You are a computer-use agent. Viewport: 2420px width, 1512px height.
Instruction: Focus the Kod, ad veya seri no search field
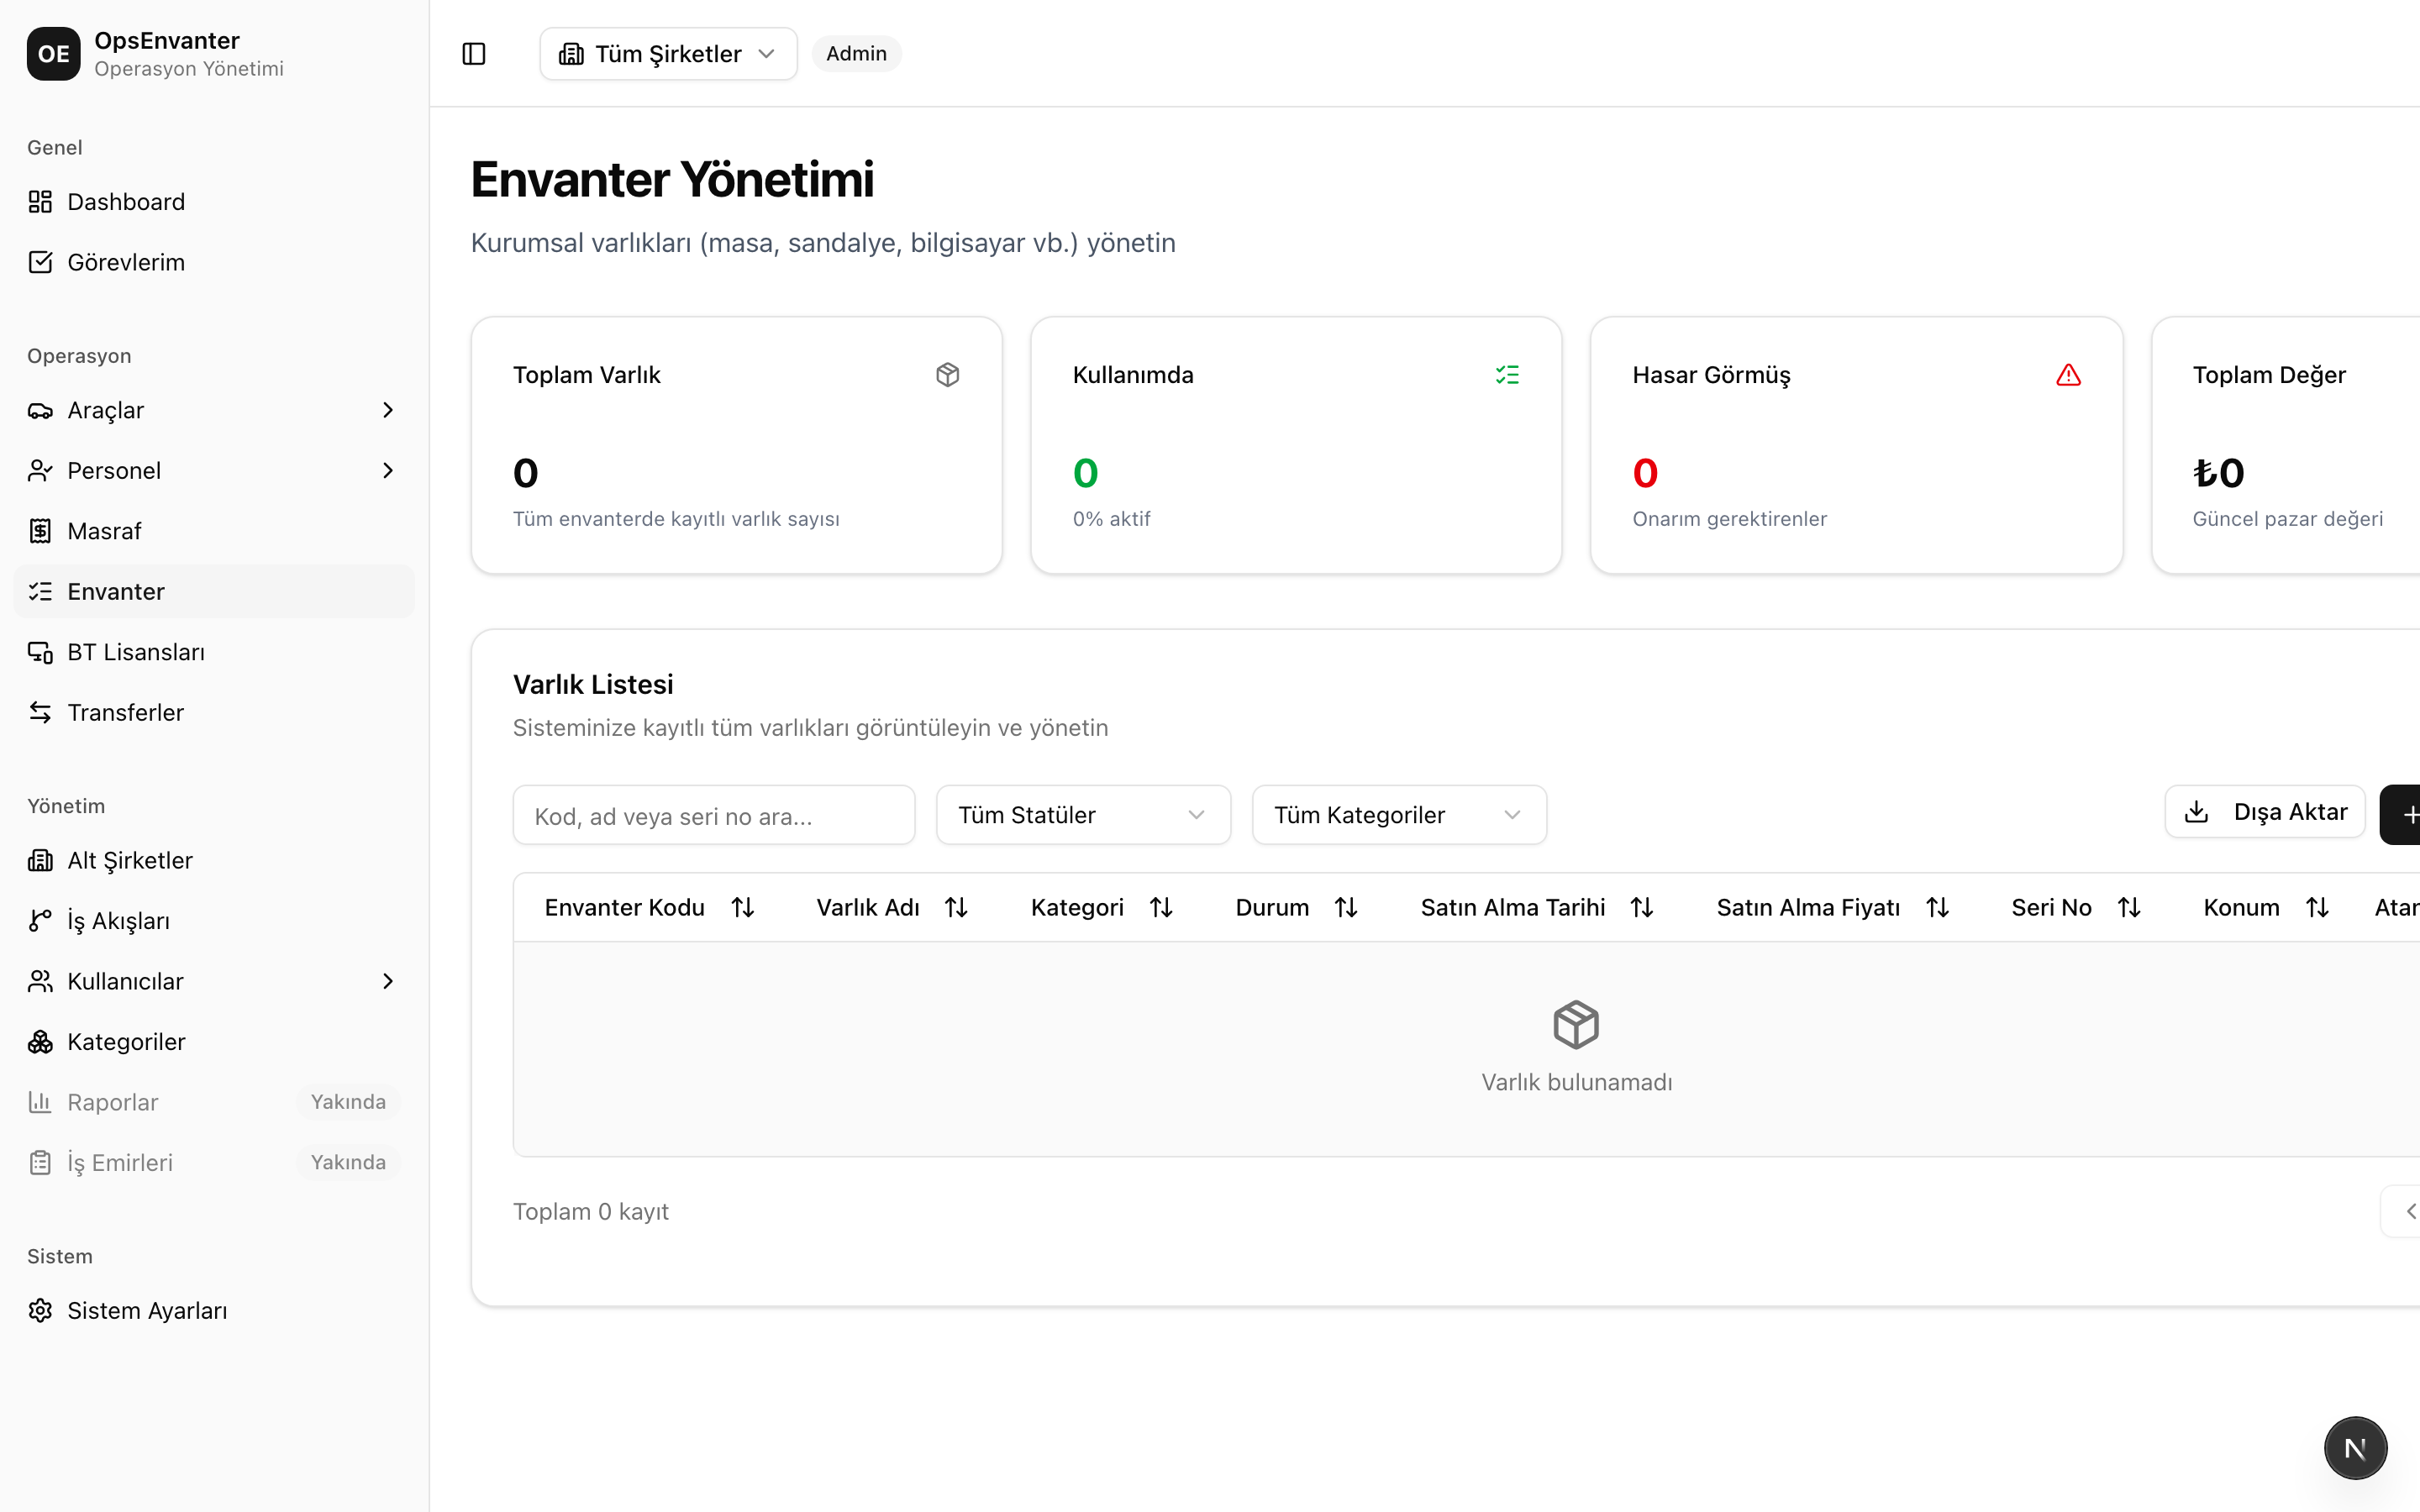714,815
